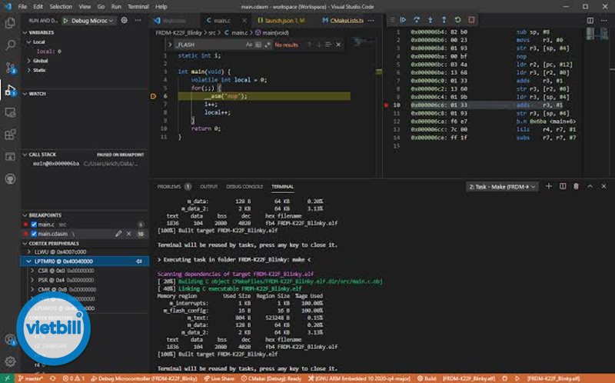Screen dimensions: 615x383
Task: Open the Source Control view
Action: click(10, 68)
